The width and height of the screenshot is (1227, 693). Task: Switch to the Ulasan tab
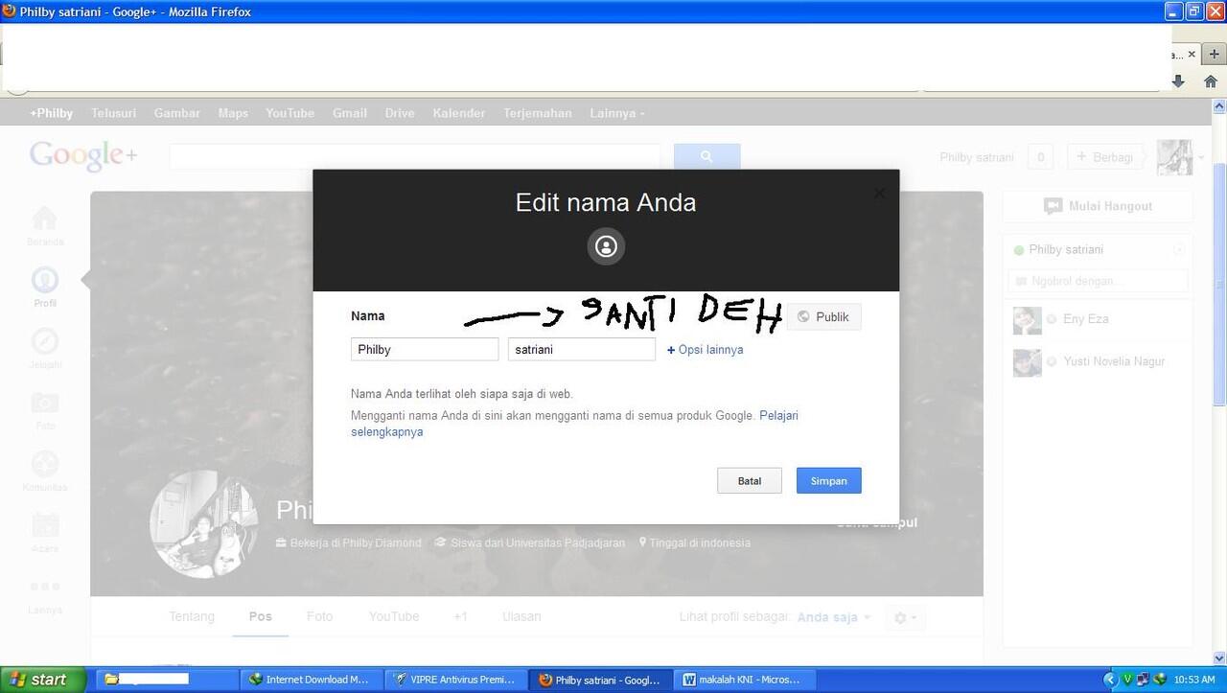[x=521, y=616]
